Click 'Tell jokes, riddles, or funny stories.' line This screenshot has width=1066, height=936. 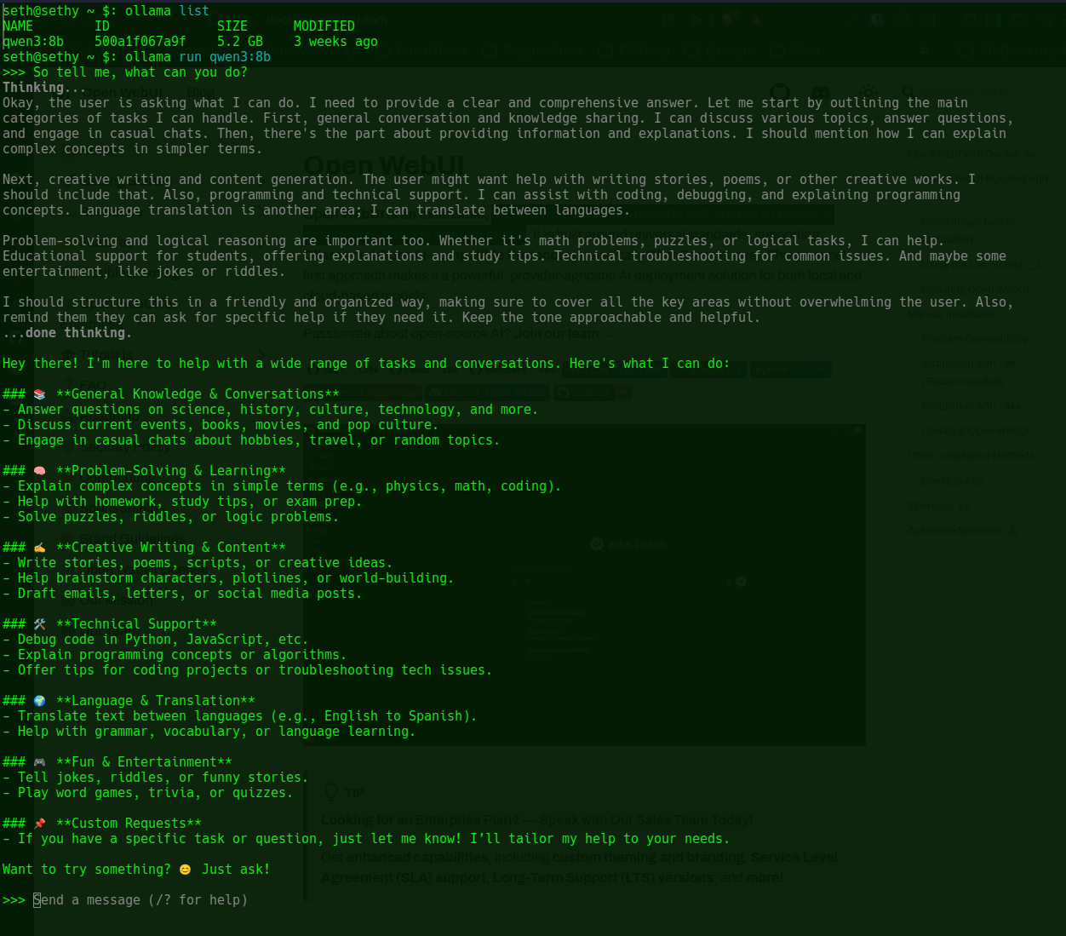tap(156, 778)
